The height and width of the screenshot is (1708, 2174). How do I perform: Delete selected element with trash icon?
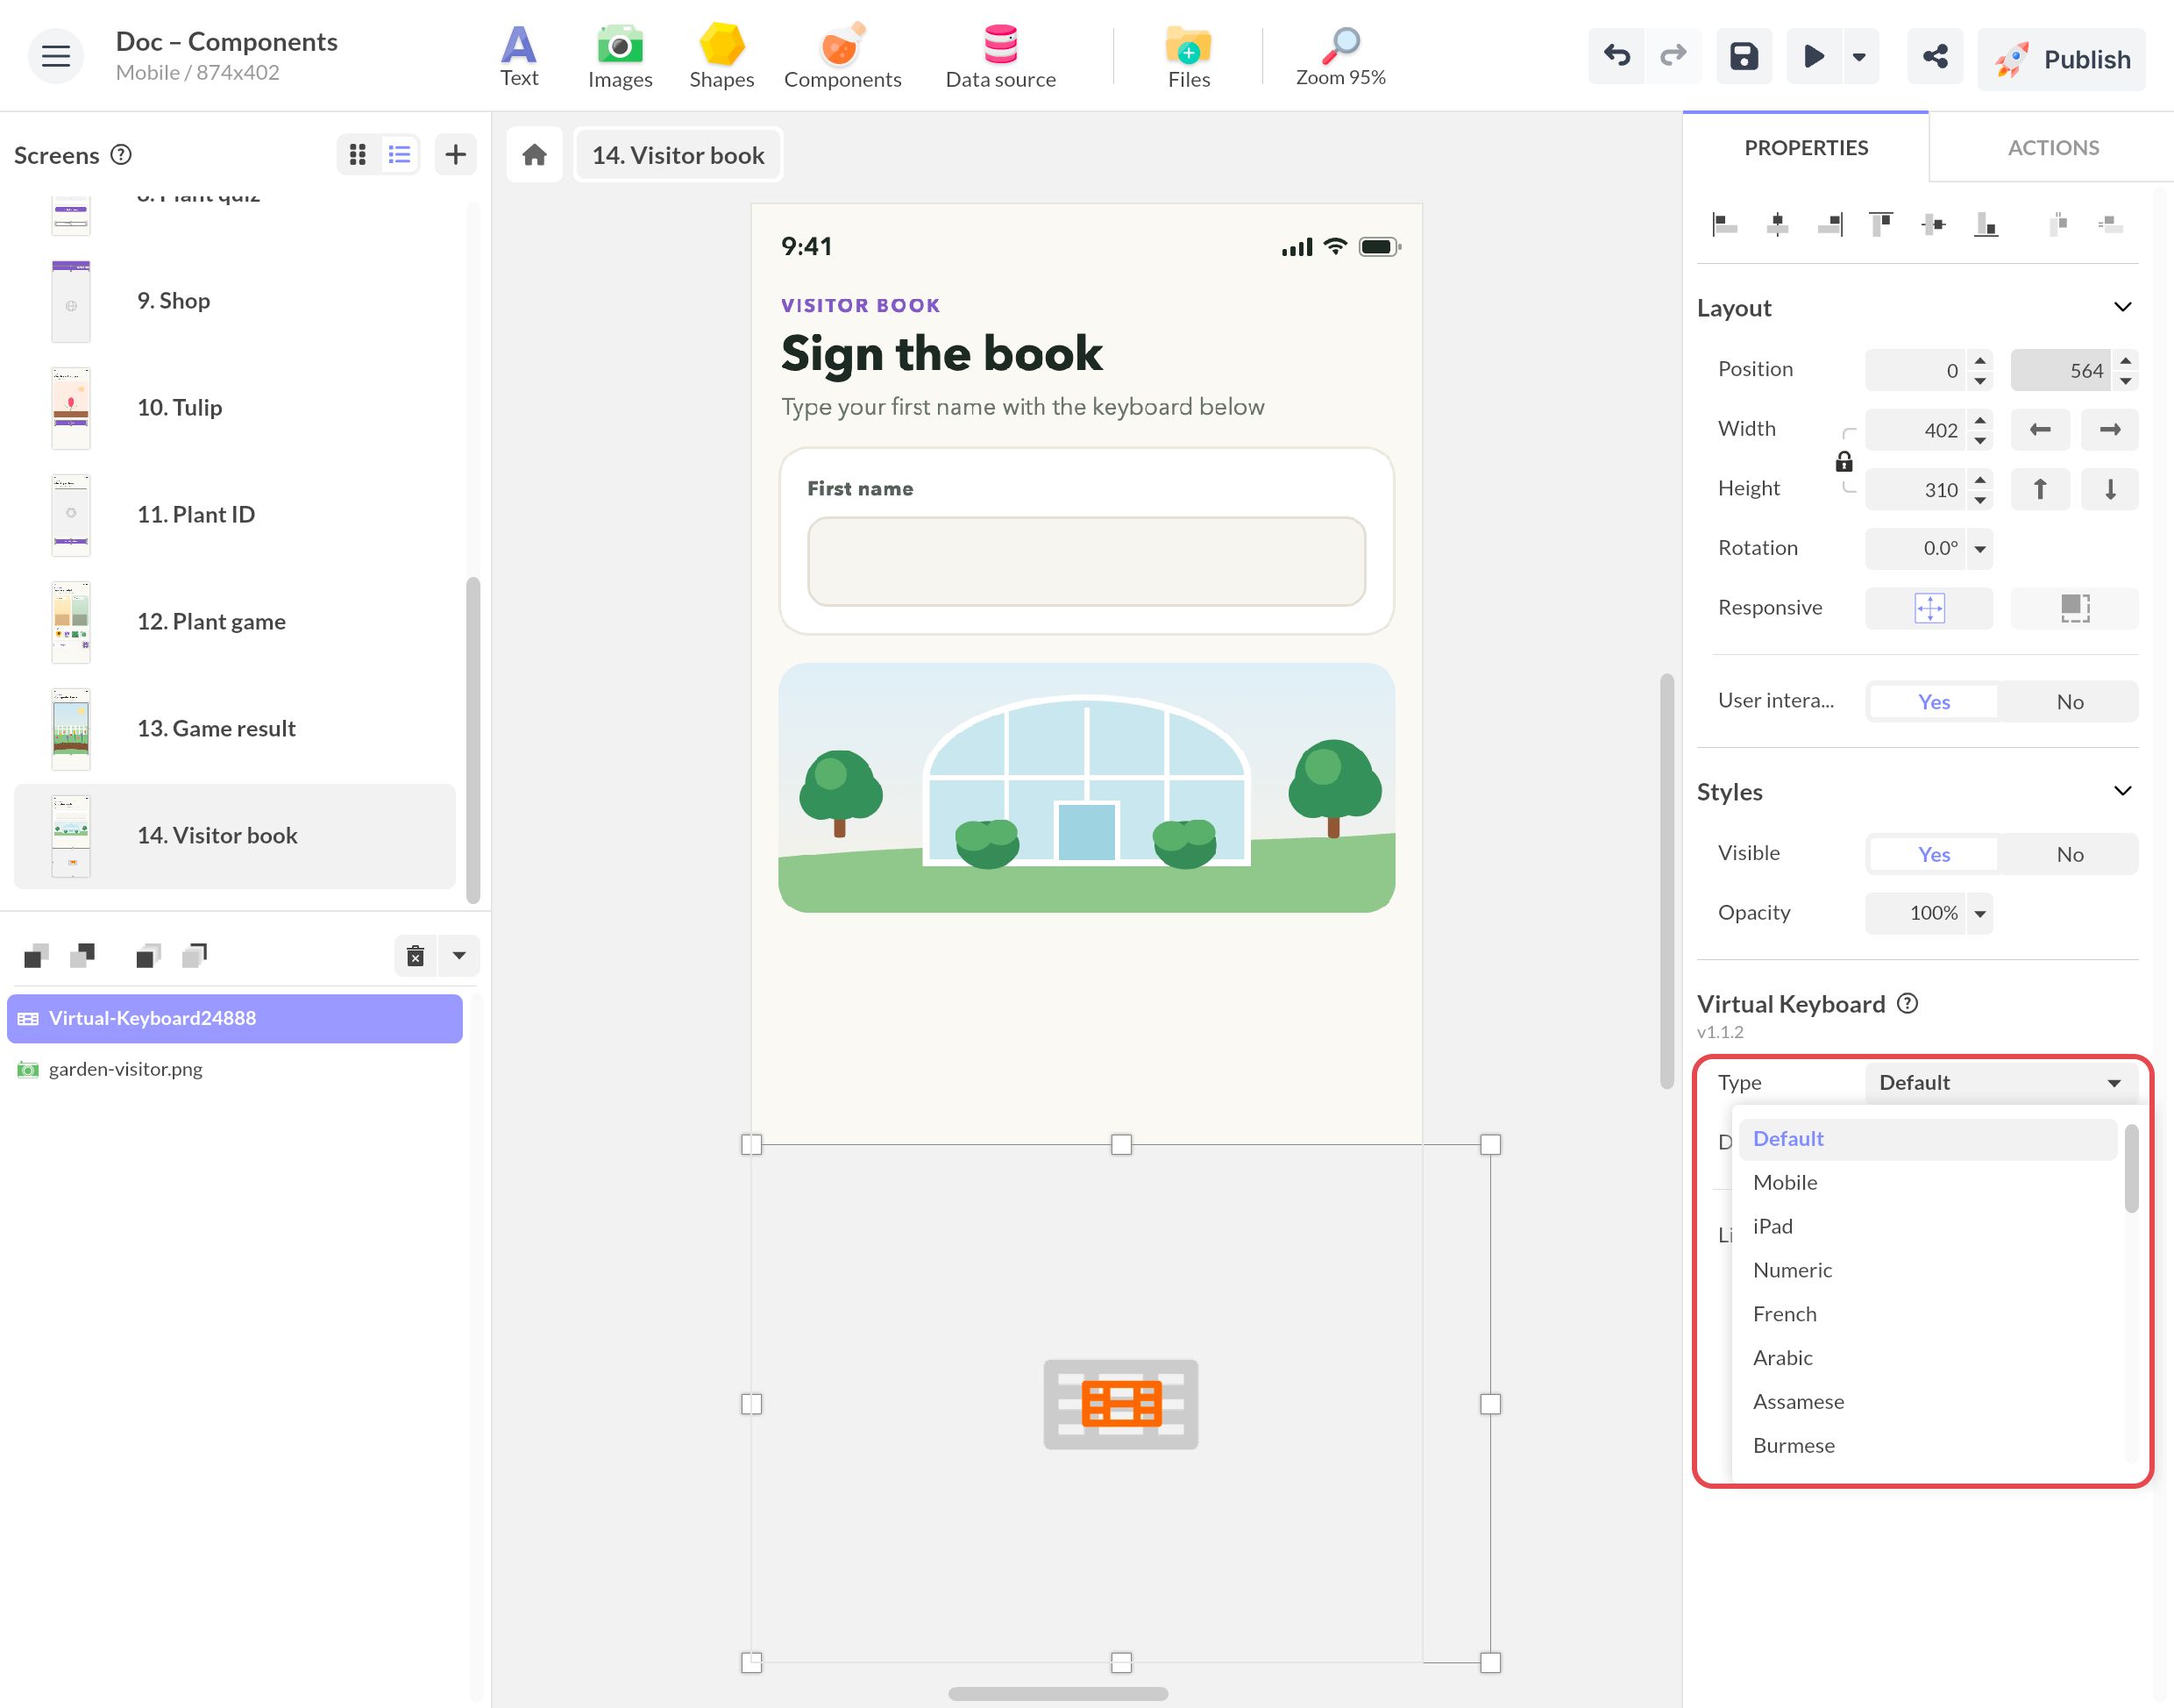pos(416,956)
